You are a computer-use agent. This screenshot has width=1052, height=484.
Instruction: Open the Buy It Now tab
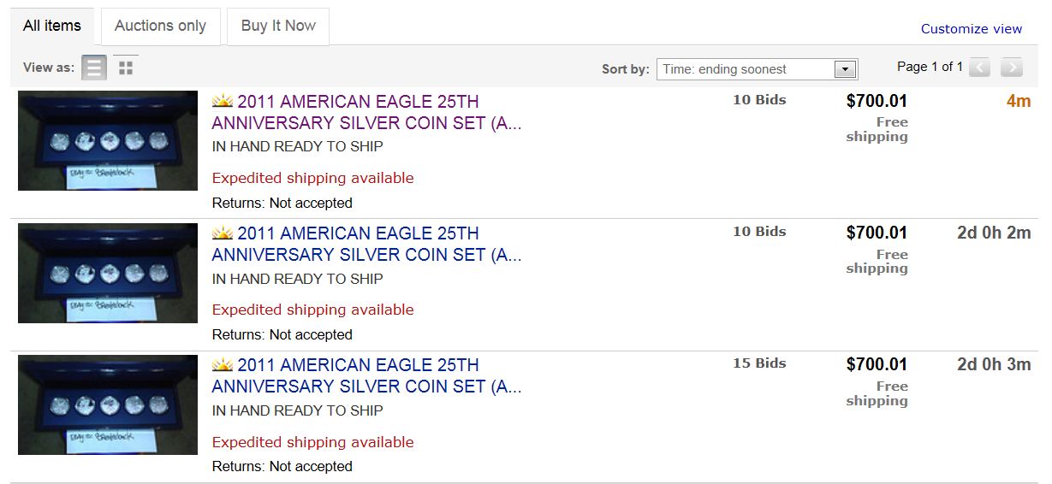(278, 26)
